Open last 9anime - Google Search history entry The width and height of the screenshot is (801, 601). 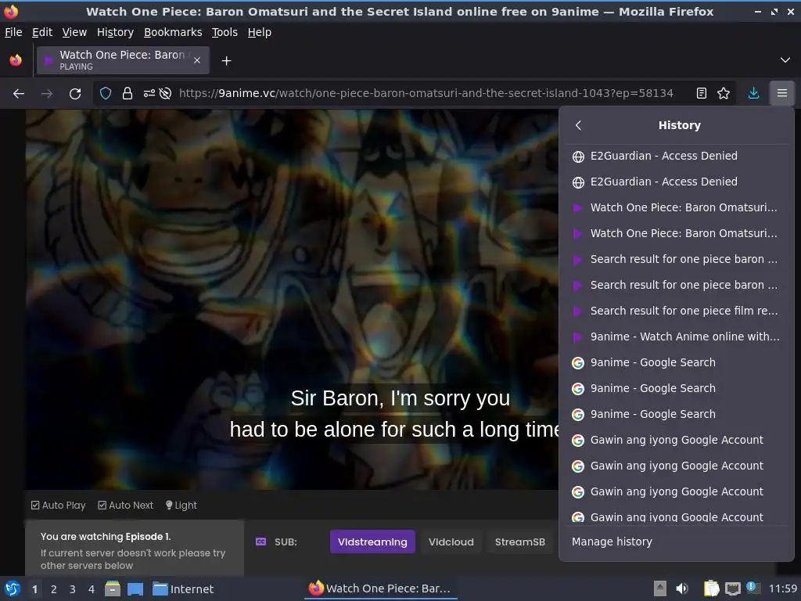pyautogui.click(x=677, y=414)
